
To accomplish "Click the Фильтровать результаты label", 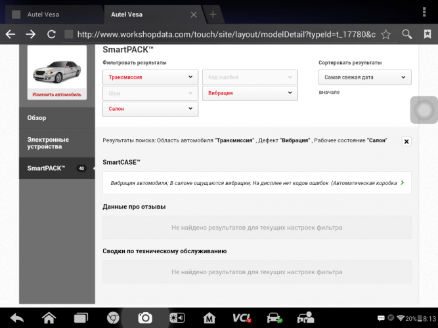I will 135,62.
